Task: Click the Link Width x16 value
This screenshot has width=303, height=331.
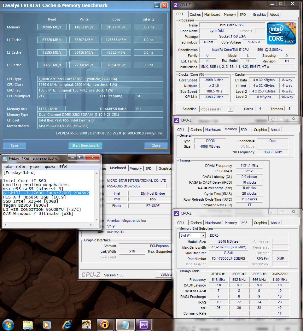Action: (132, 251)
